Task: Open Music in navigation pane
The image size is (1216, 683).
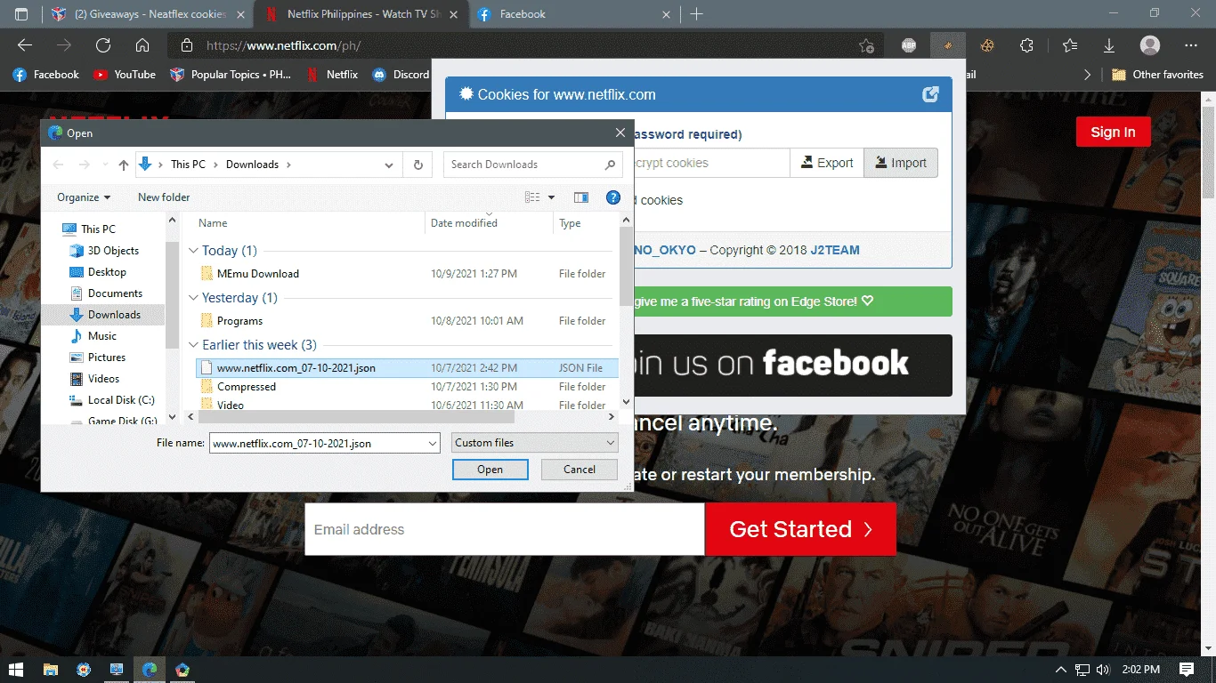Action: click(101, 336)
